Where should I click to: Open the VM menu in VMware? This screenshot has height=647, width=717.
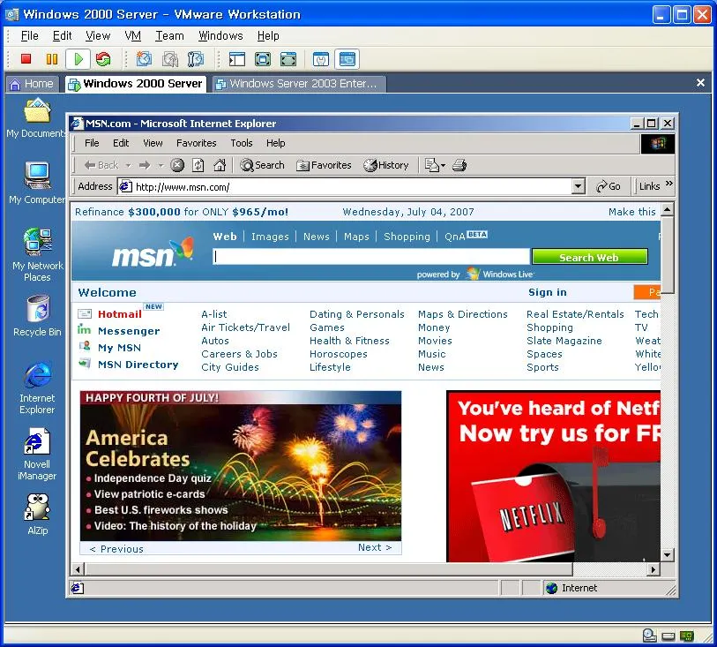tap(133, 36)
